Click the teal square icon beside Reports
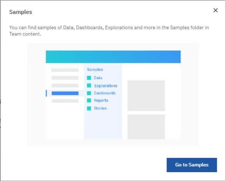This screenshot has height=181, width=225. point(89,101)
